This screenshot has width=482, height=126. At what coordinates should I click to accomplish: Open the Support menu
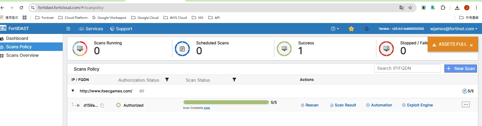121,29
